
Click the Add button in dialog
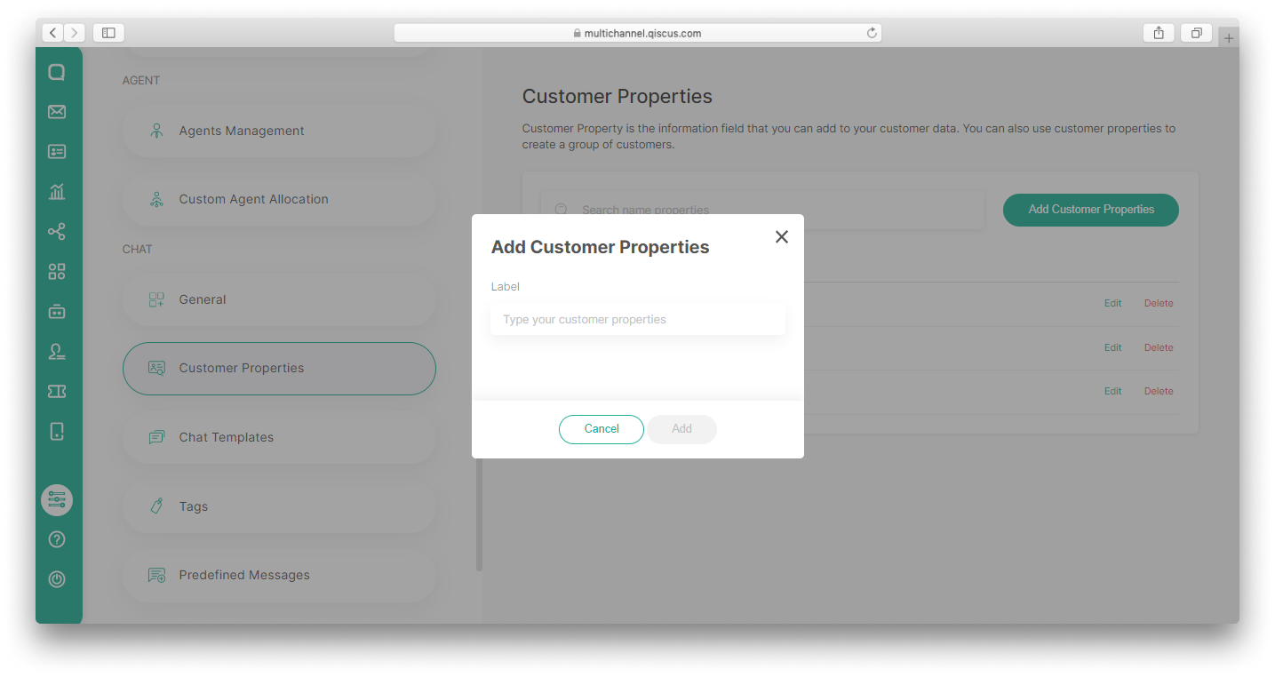(x=681, y=429)
